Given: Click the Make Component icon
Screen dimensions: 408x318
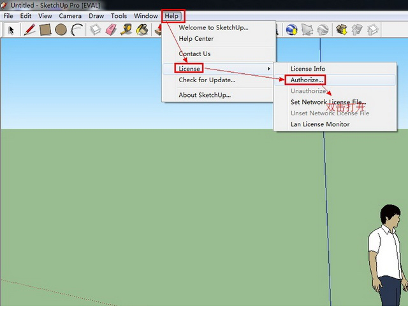Looking at the screenshot, I should click(95, 30).
